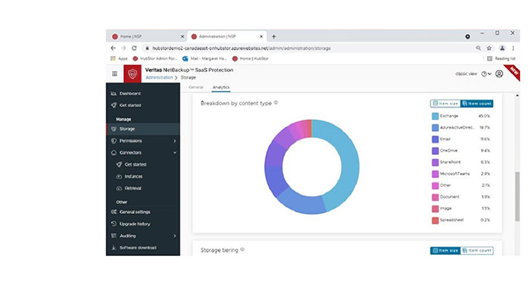This screenshot has width=528, height=289.
Task: Click the Veritas red shield logo
Action: [133, 73]
